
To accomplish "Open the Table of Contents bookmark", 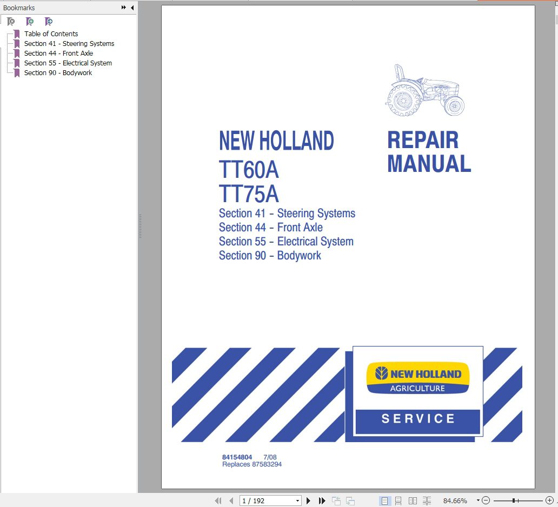I will click(x=51, y=34).
